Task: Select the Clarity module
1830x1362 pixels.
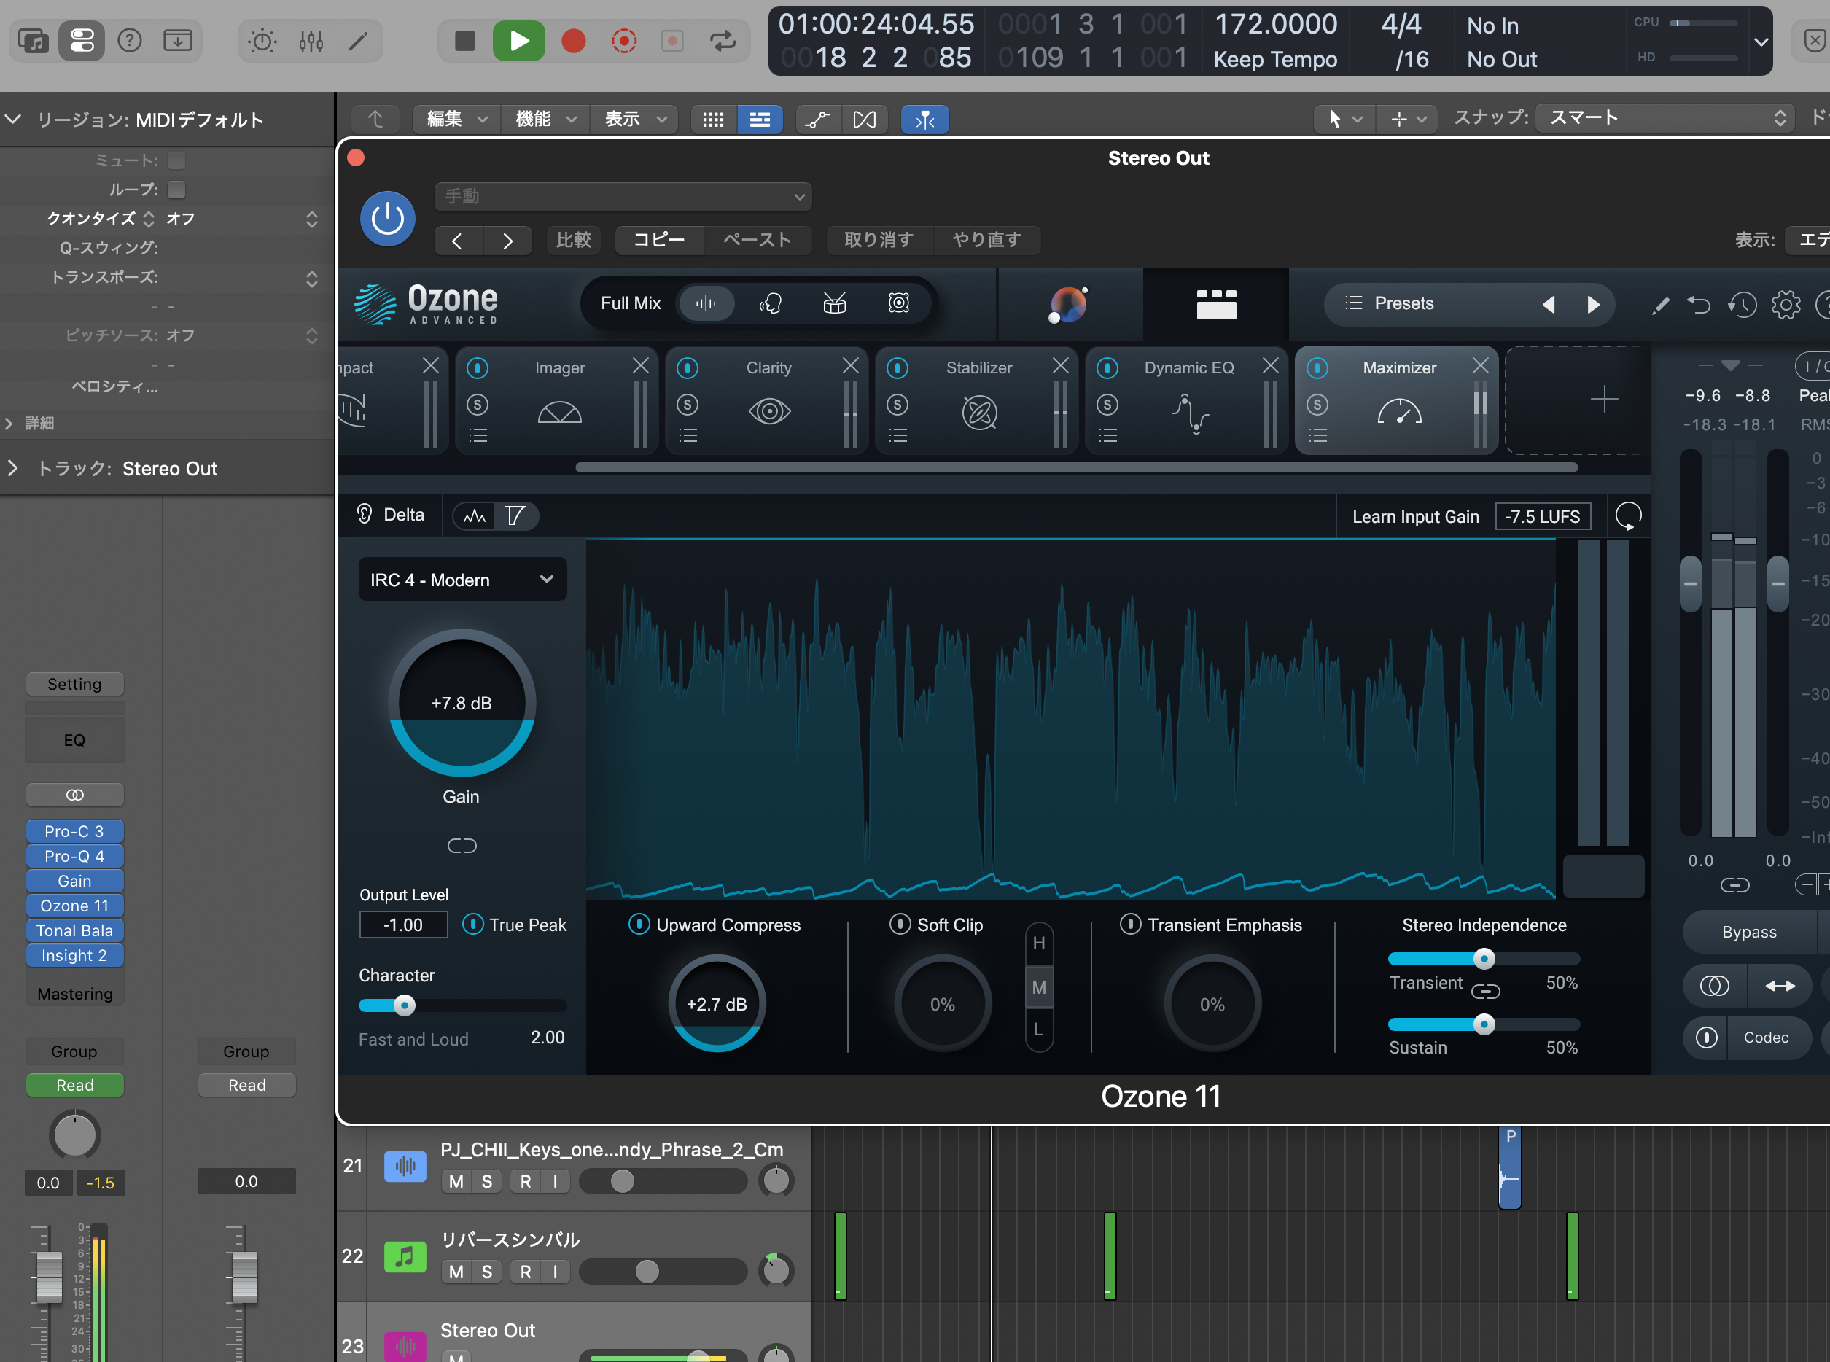Action: tap(769, 400)
